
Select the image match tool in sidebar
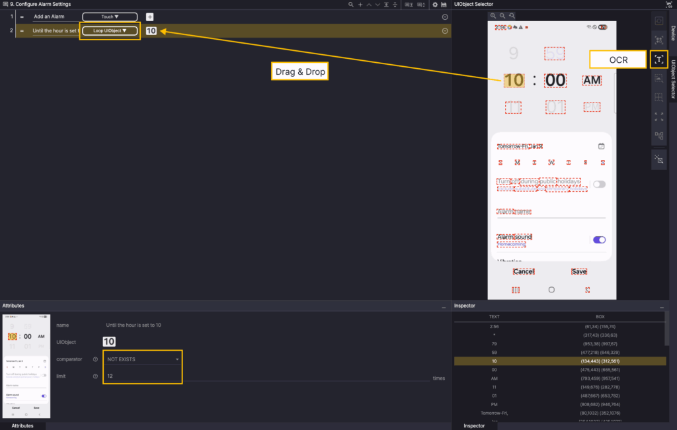[x=658, y=78]
